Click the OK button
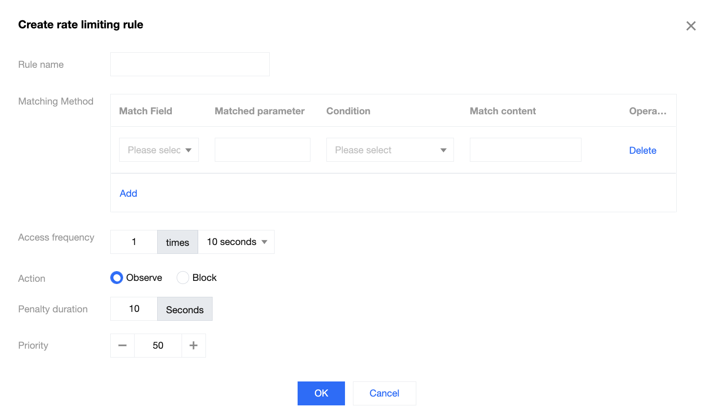The height and width of the screenshot is (420, 713). [321, 393]
